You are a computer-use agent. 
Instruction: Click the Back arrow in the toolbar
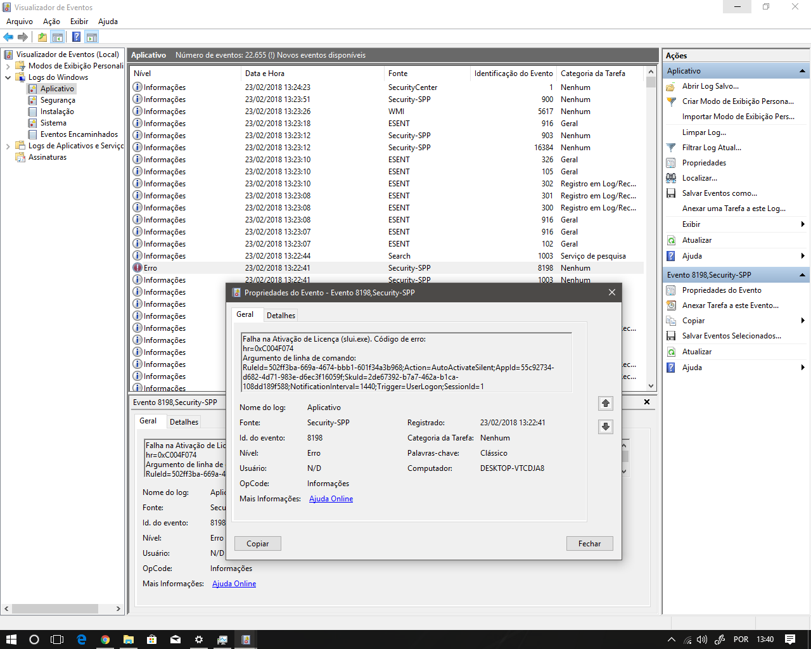8,37
